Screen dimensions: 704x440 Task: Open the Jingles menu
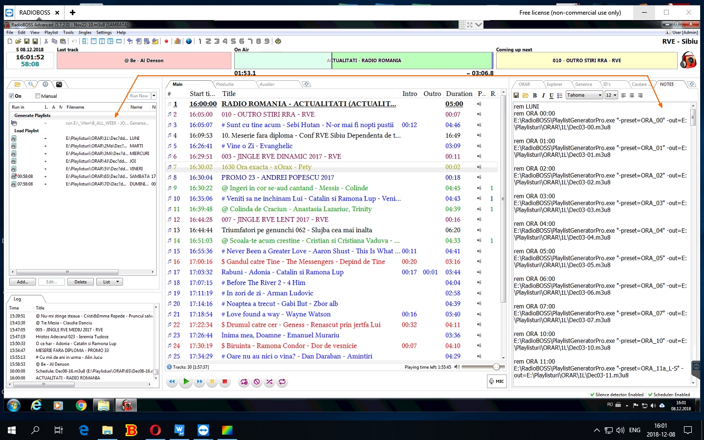click(x=85, y=33)
